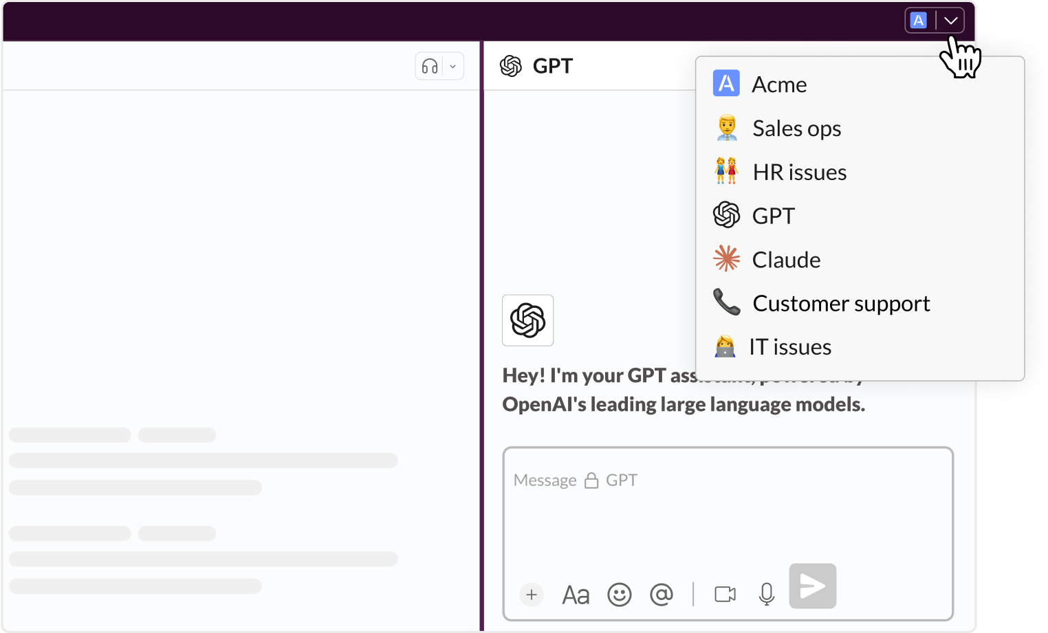Click the HR issues two-people emoji icon

click(x=726, y=170)
